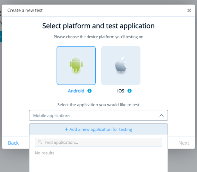The image size is (197, 172).
Task: Close the Create a new test dialog
Action: 189,10
